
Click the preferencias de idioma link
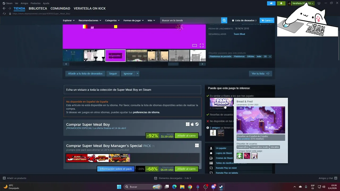click(146, 112)
